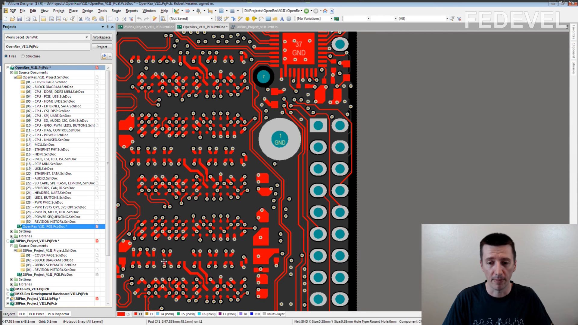Image resolution: width=578 pixels, height=325 pixels.
Task: Open the Workspace1.DsnWrk dropdown
Action: 87,37
